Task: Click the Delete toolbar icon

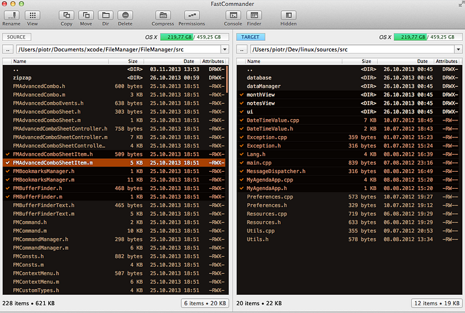Action: point(125,15)
